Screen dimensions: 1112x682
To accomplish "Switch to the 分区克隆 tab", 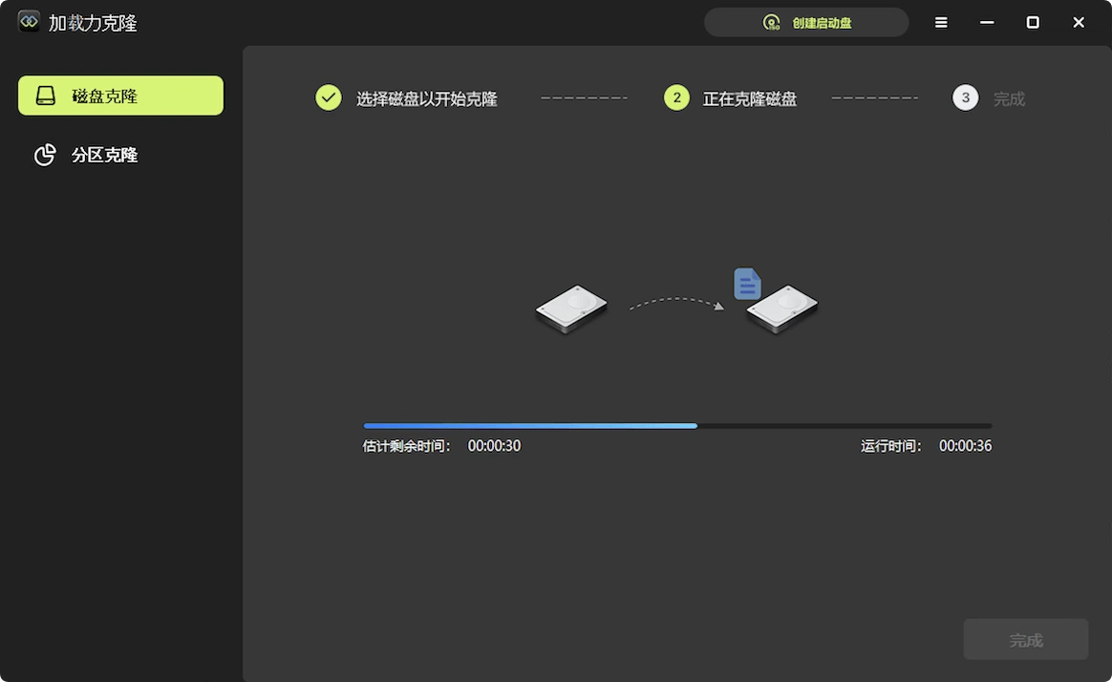I will pos(104,155).
